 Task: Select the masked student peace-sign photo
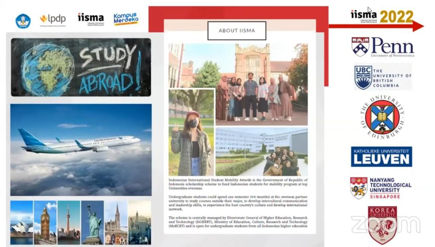[192, 132]
